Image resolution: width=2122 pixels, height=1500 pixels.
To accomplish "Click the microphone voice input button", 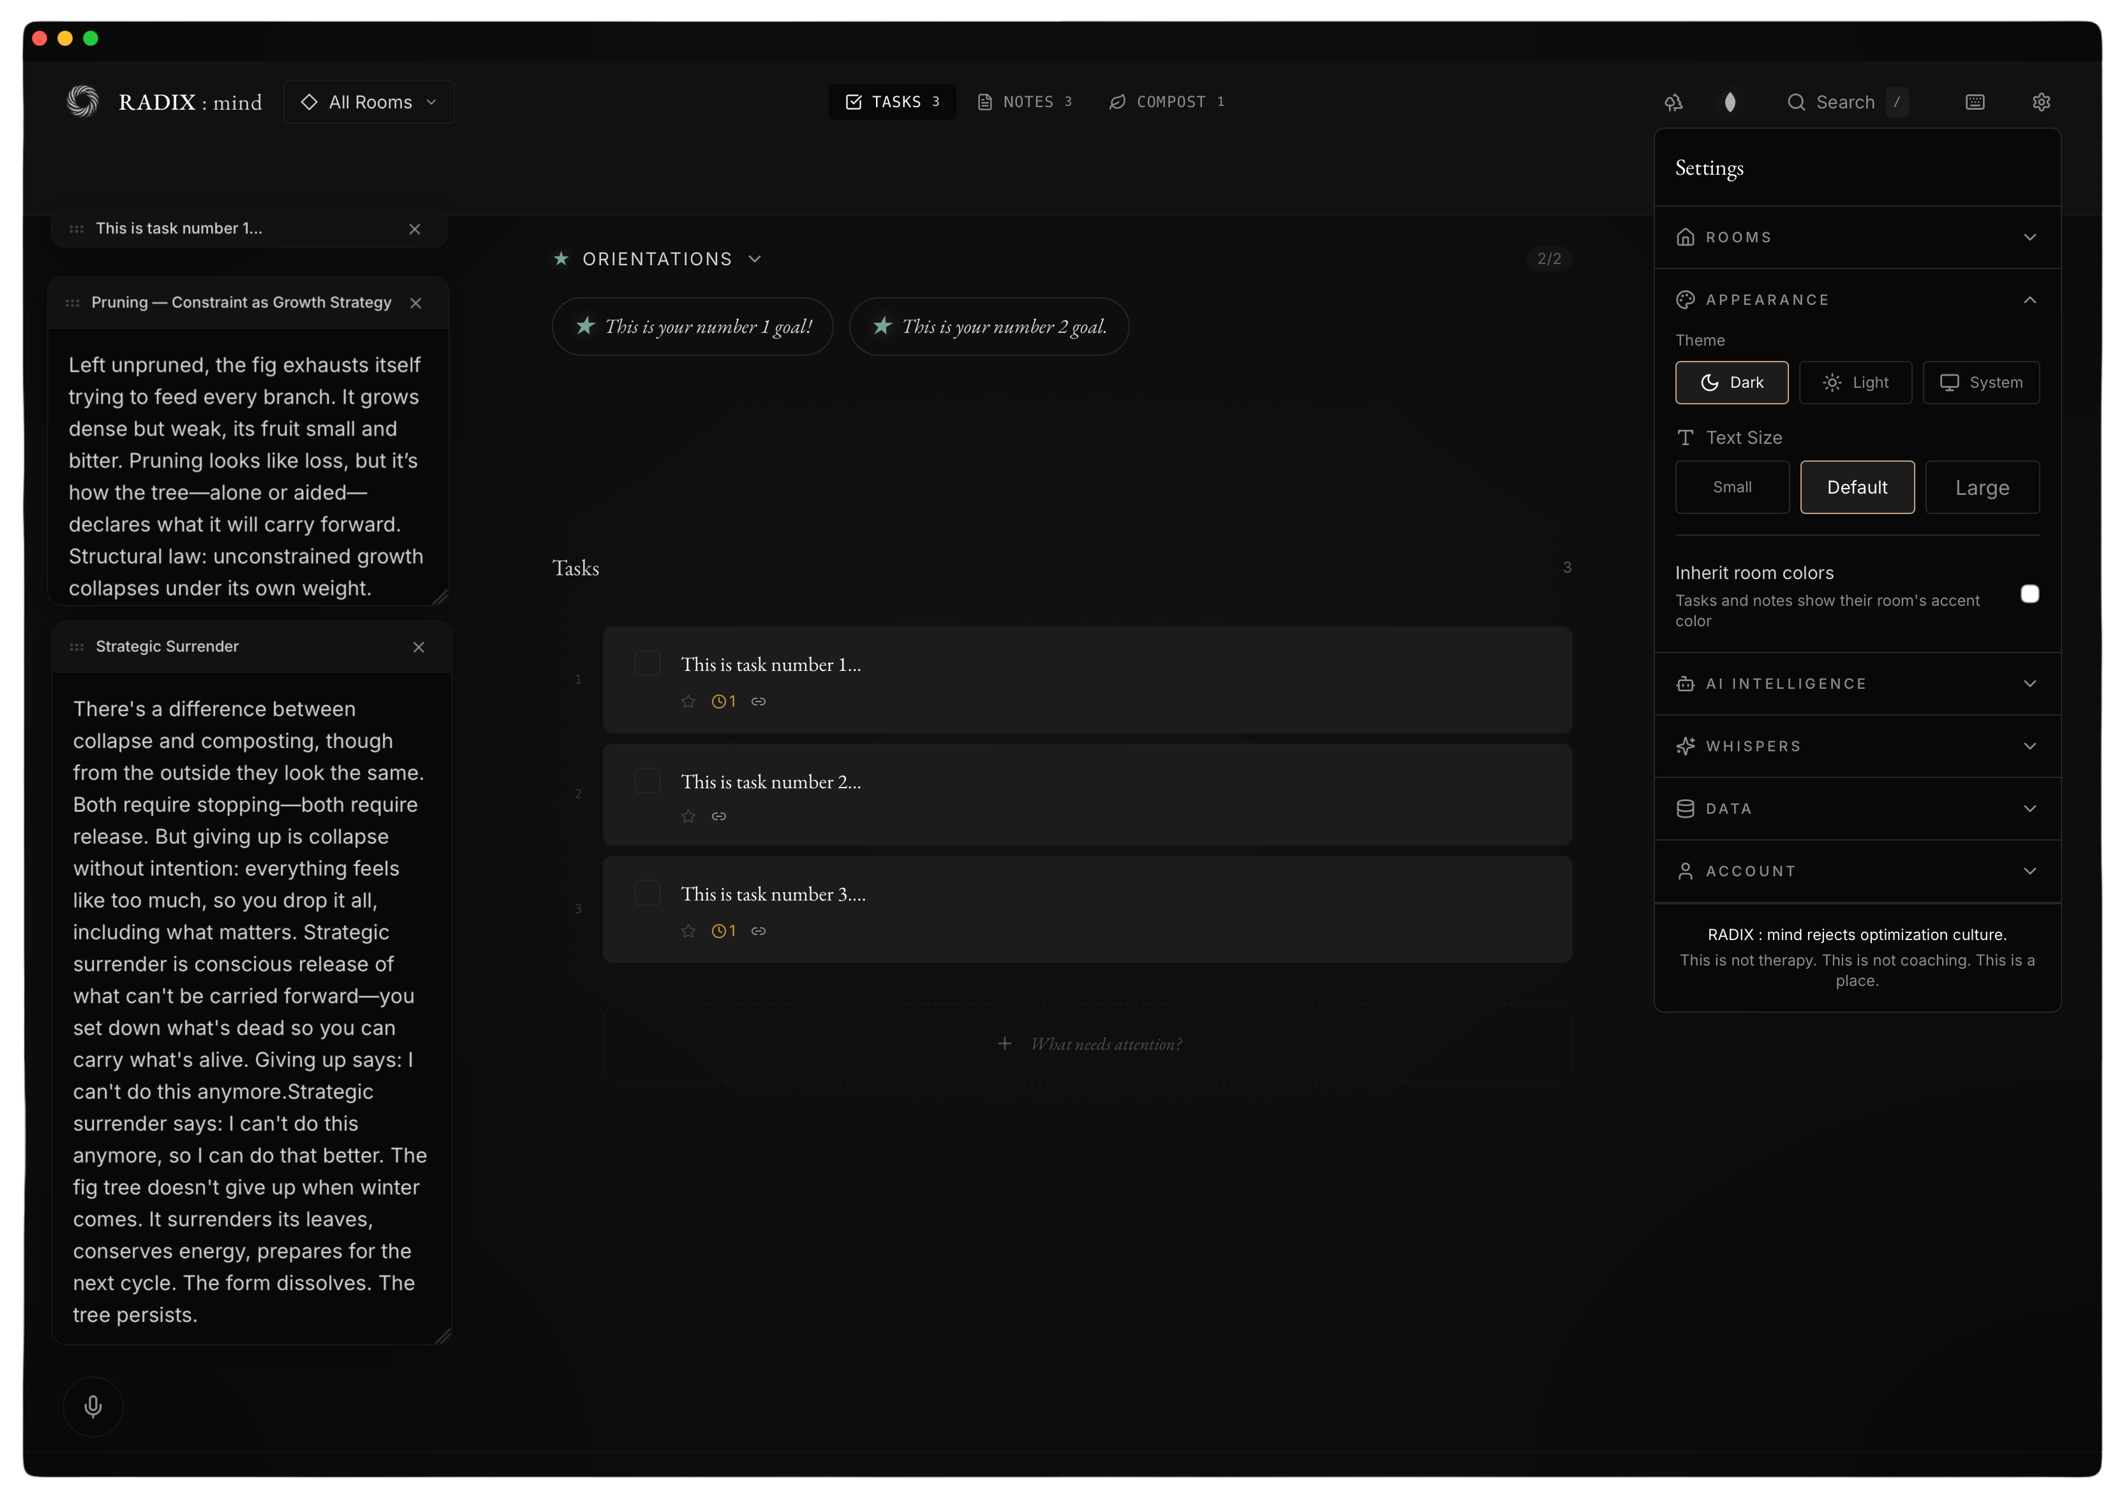I will [x=93, y=1406].
